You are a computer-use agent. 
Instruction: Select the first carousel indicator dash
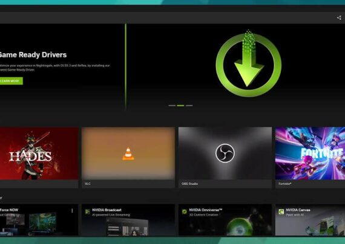point(172,106)
